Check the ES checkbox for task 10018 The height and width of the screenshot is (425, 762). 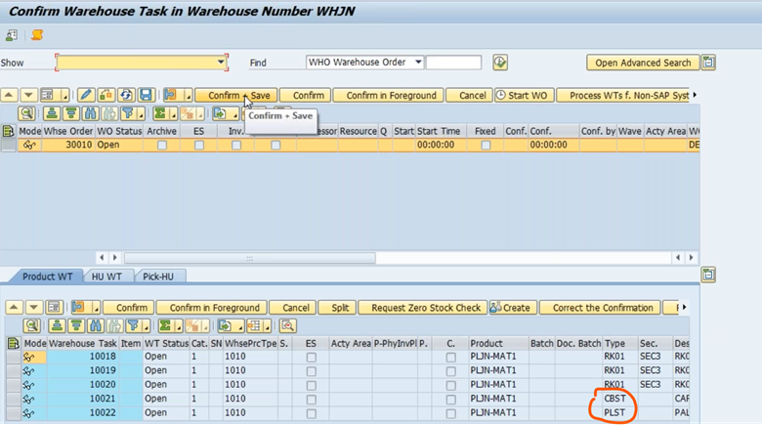point(311,358)
